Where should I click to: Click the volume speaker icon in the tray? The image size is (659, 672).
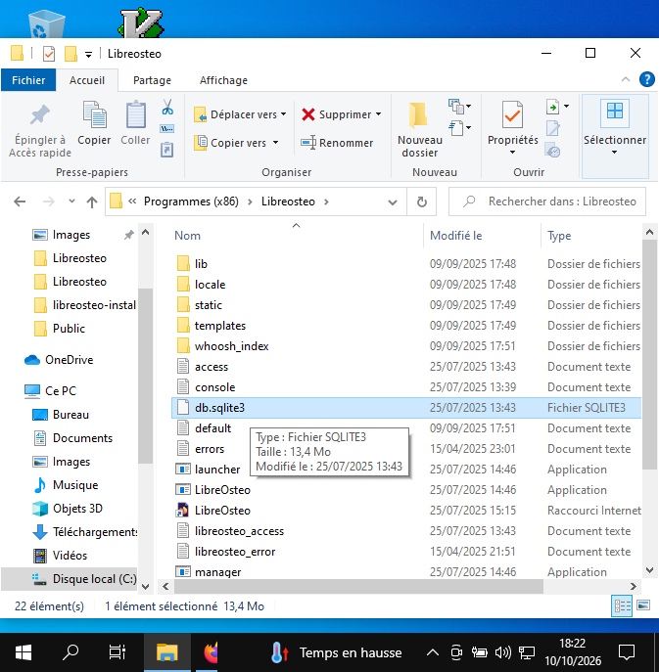pos(503,652)
